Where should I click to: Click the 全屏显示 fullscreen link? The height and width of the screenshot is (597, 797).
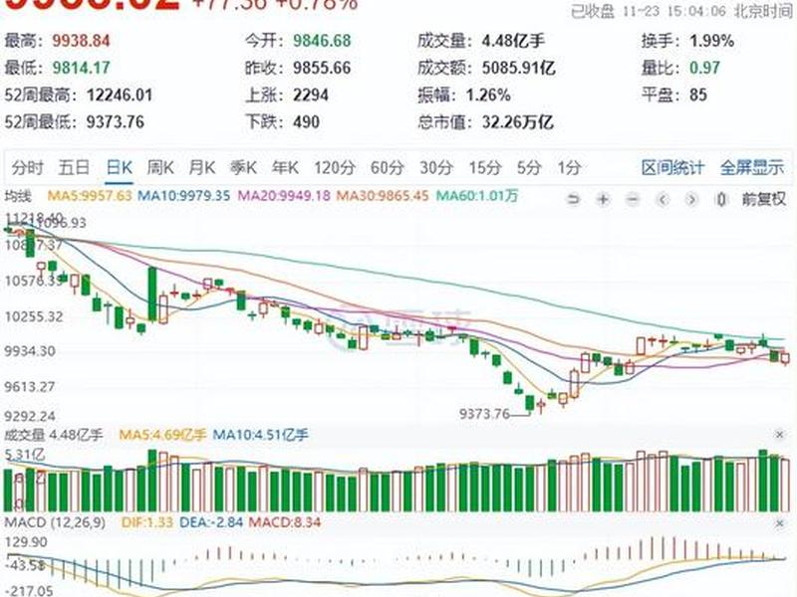click(752, 167)
